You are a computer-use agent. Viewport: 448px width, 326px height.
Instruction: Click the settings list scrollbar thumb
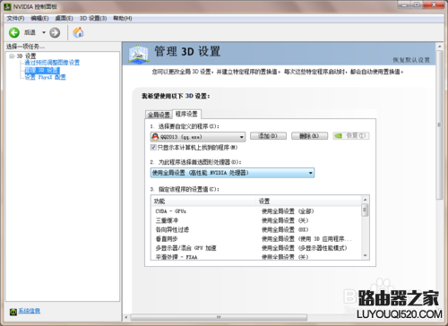click(x=365, y=210)
